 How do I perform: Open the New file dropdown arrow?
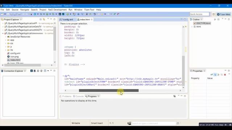pyautogui.click(x=5, y=14)
